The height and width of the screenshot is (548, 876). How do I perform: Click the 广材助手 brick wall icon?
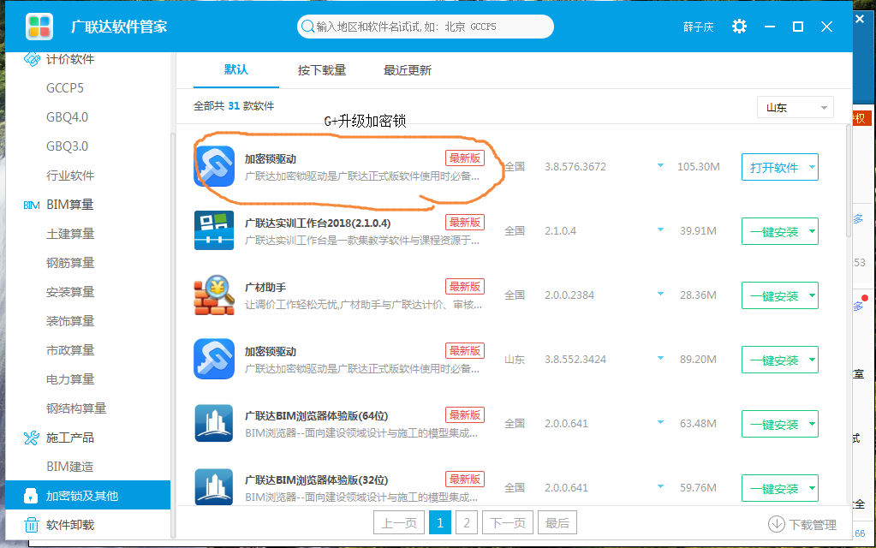pos(214,295)
